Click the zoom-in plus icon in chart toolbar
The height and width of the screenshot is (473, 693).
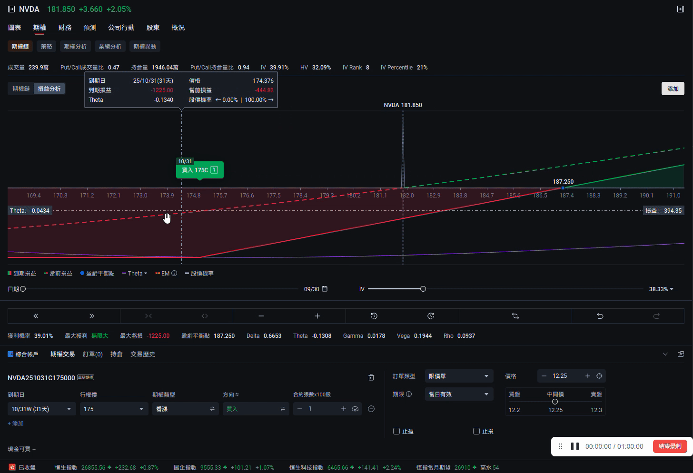coord(317,316)
